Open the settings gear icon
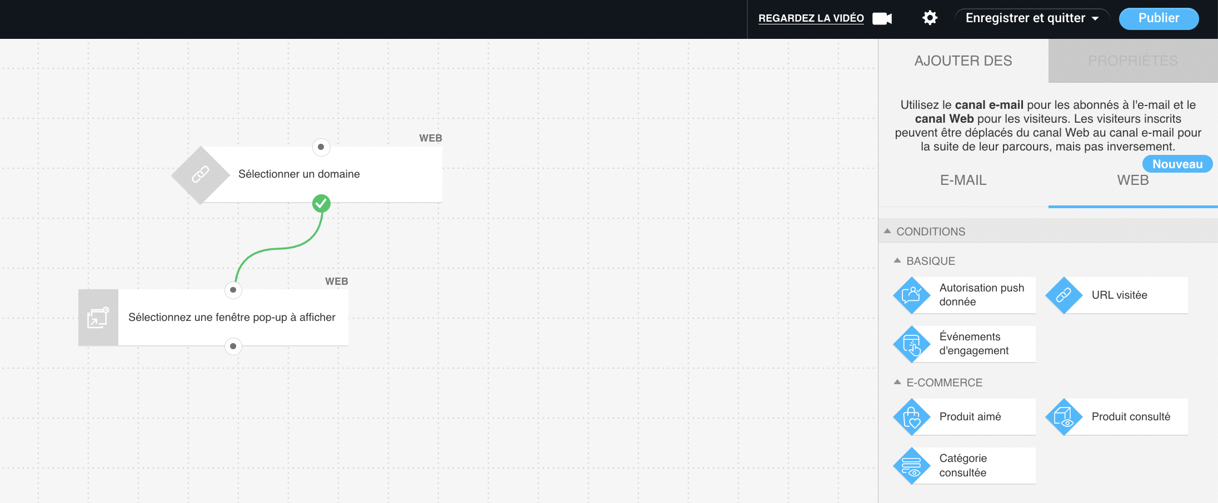 click(x=929, y=18)
